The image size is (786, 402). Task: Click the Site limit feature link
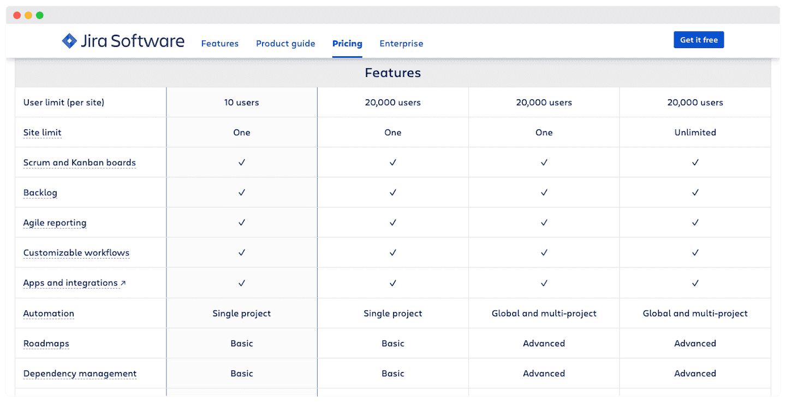pyautogui.click(x=43, y=133)
